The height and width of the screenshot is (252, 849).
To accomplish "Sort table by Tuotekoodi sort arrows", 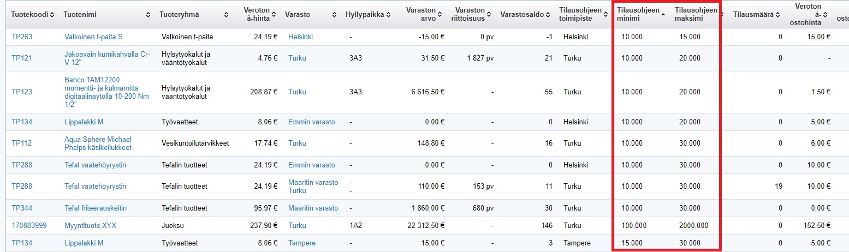I will 52,15.
